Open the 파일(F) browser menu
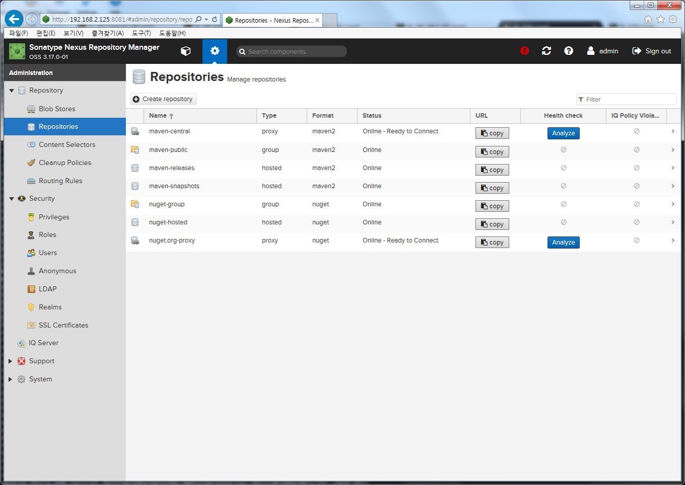This screenshot has width=685, height=485. tap(19, 33)
